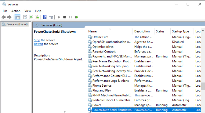Screen dimensions: 205x113
Task: Sort by the Description column header
Action: [x=142, y=31]
